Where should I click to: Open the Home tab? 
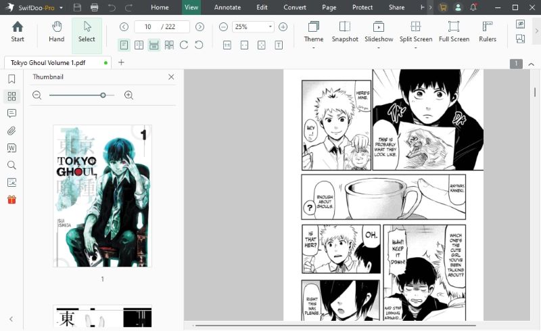[x=160, y=7]
